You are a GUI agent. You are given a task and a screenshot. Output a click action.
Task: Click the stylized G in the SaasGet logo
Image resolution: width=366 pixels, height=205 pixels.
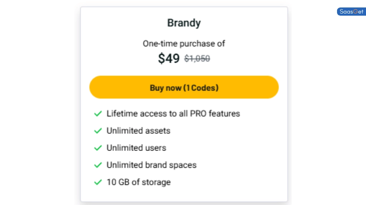click(356, 12)
